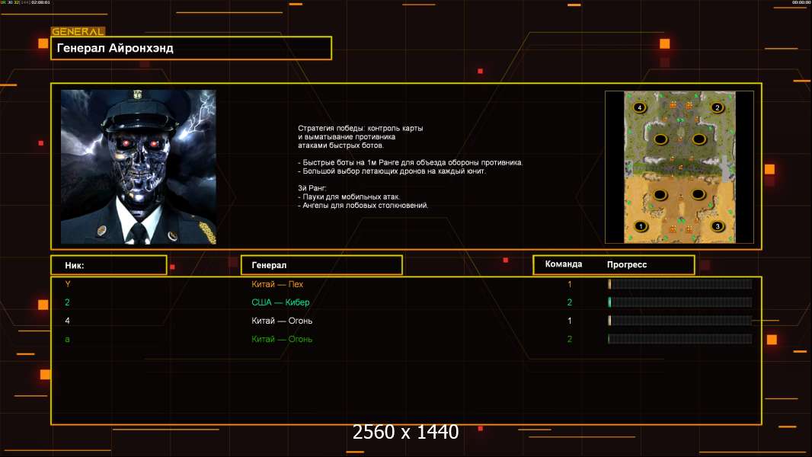The width and height of the screenshot is (812, 457).
Task: Click the GENERAL heading label
Action: click(78, 31)
